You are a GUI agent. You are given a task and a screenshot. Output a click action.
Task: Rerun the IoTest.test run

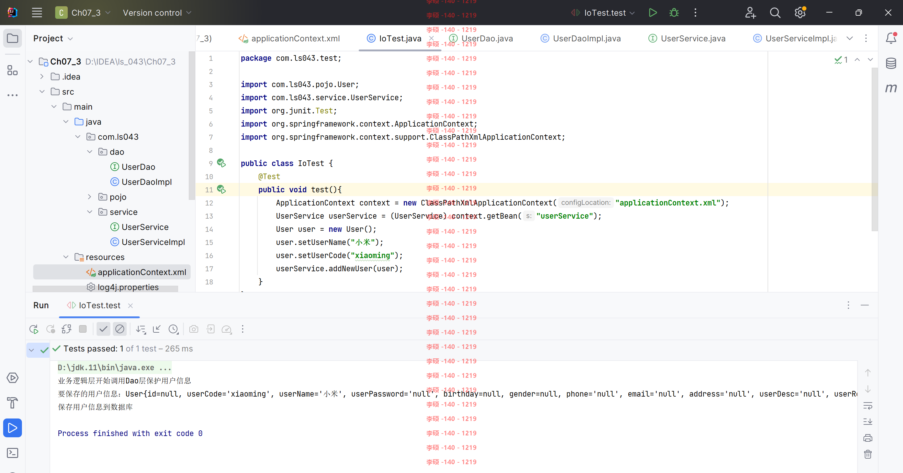coord(34,329)
